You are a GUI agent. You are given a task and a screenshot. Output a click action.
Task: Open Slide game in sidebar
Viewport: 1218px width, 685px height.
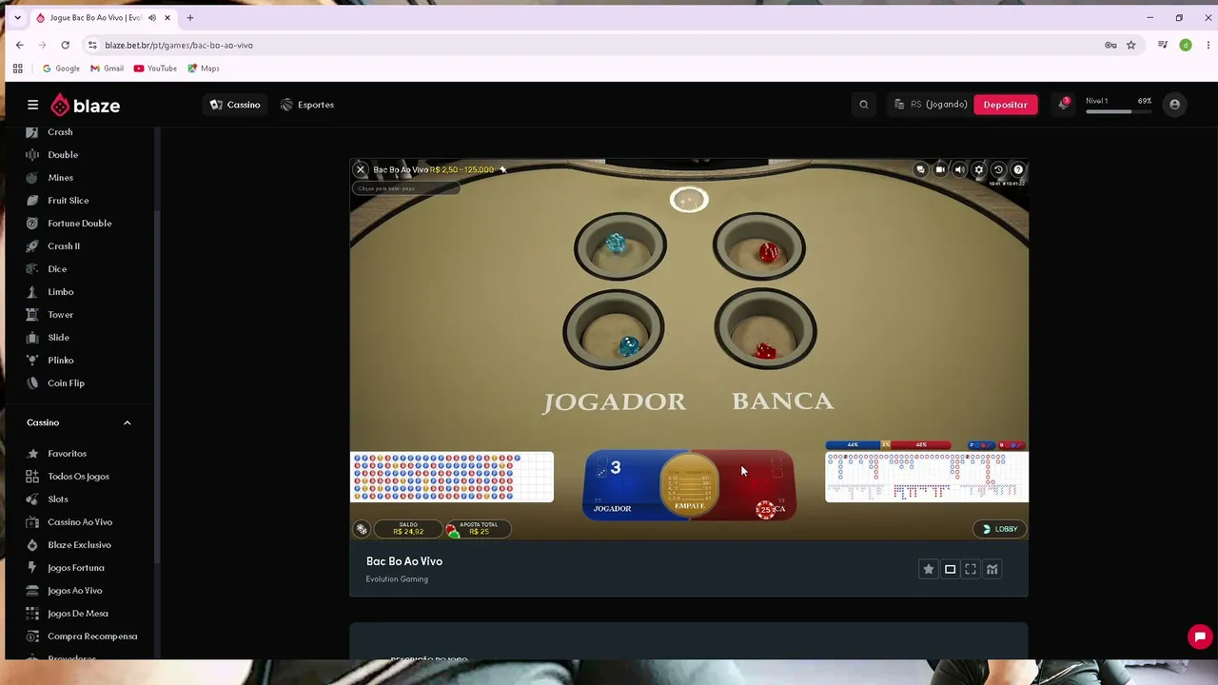tap(58, 338)
